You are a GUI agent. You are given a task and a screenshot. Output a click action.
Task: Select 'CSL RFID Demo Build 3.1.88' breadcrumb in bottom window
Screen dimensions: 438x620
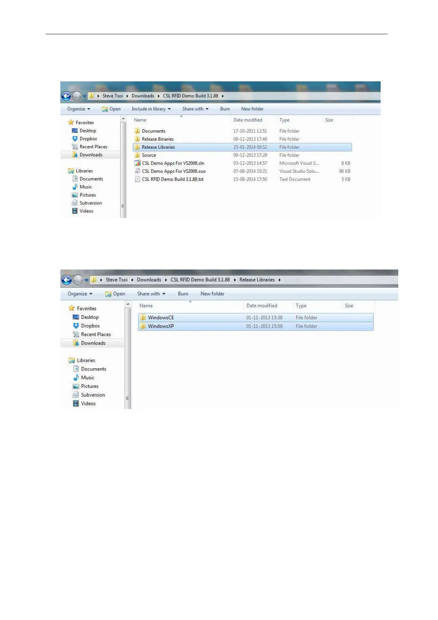[x=200, y=280]
